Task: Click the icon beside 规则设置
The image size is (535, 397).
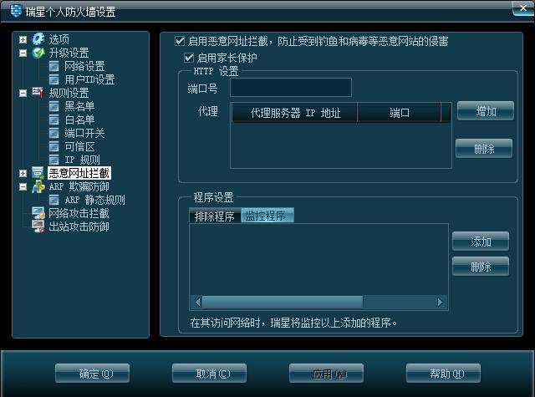Action: point(38,93)
